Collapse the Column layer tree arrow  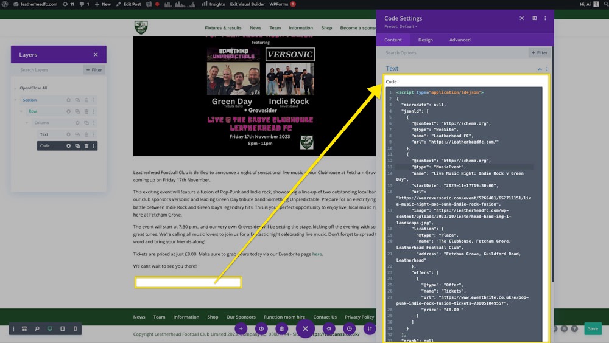[27, 123]
